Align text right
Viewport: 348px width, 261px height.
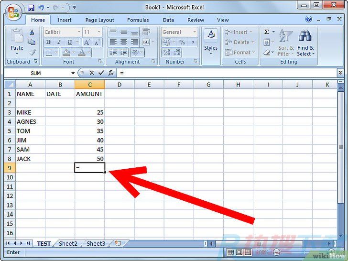[134, 42]
